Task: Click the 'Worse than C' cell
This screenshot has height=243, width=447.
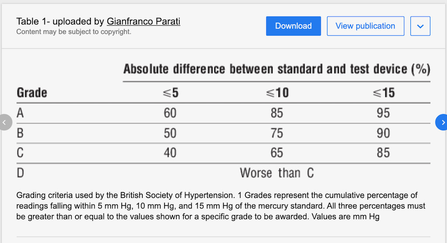Action: [277, 173]
